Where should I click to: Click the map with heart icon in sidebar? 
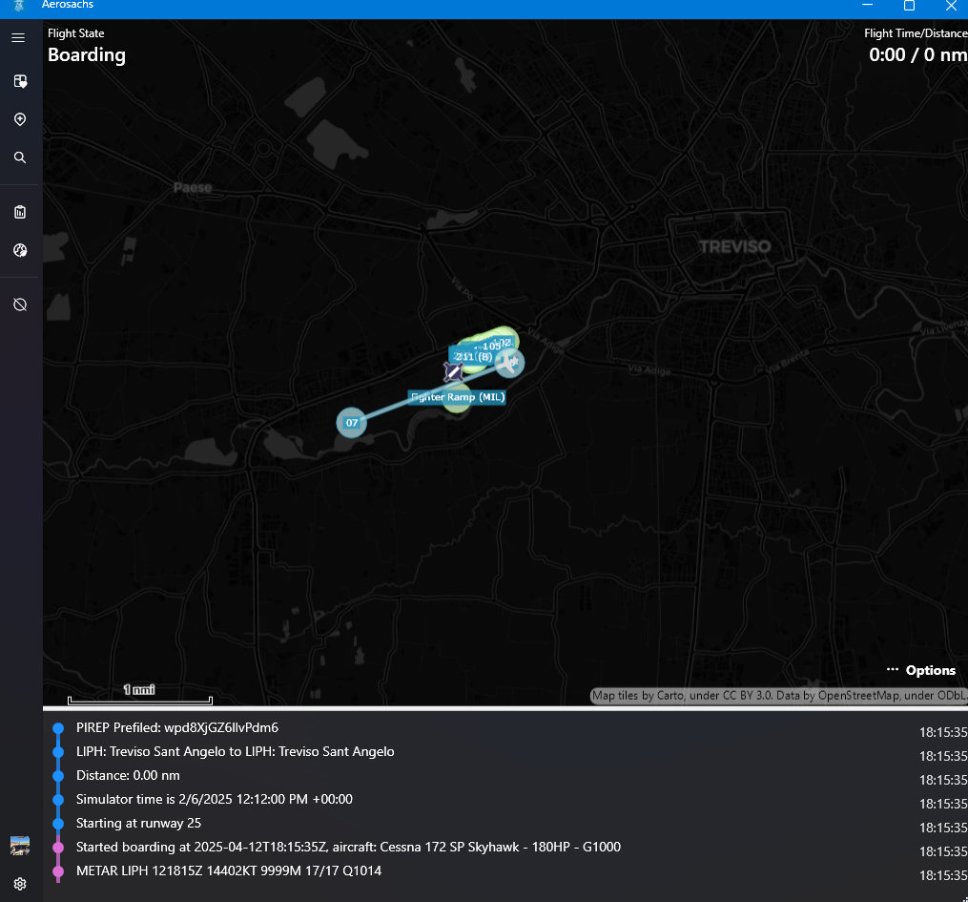(19, 81)
